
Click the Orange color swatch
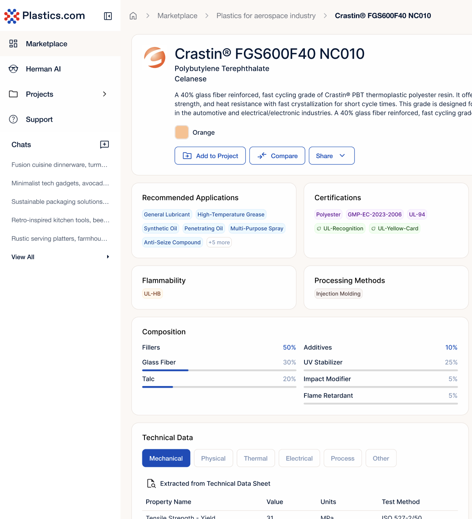182,132
